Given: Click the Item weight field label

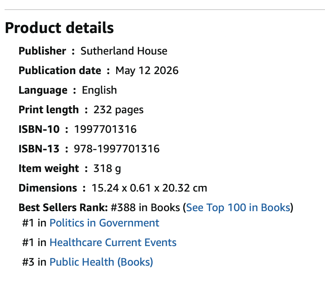Looking at the screenshot, I should 49,168.
